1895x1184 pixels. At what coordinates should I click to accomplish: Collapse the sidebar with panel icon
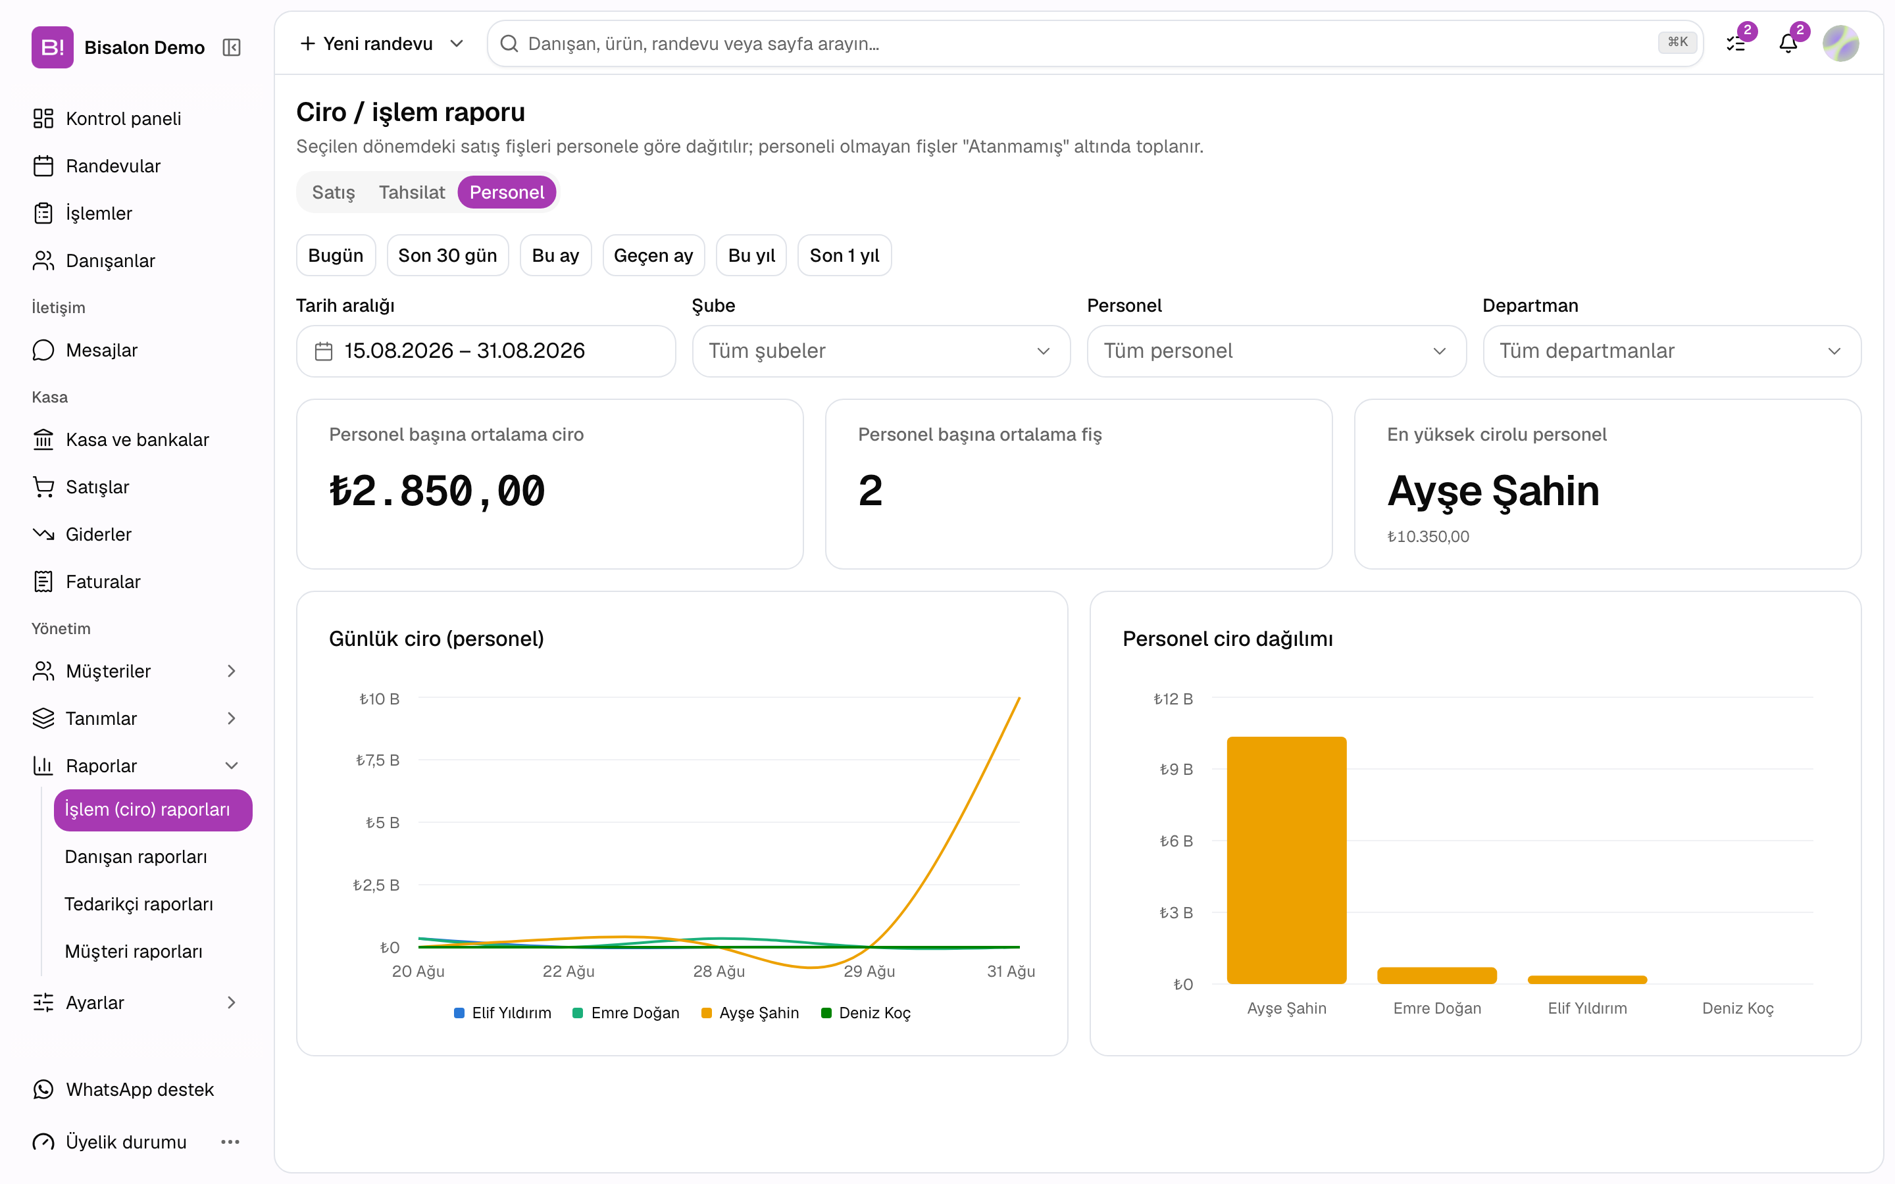[232, 48]
